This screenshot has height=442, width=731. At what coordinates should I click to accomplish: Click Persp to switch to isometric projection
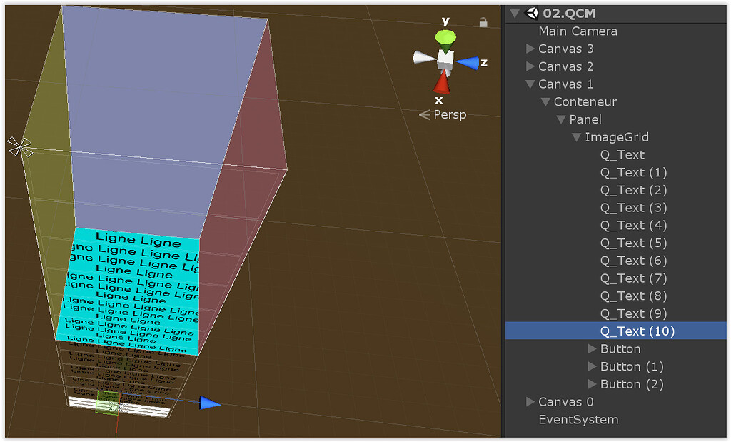point(450,114)
